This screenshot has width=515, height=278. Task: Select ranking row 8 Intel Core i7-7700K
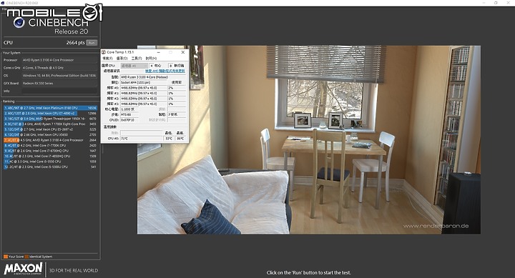click(50, 145)
